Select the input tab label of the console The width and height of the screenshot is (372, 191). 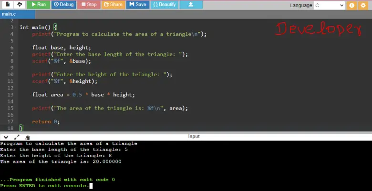(194, 136)
